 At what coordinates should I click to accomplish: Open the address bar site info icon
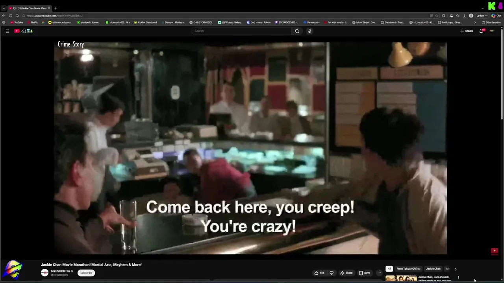tap(24, 16)
